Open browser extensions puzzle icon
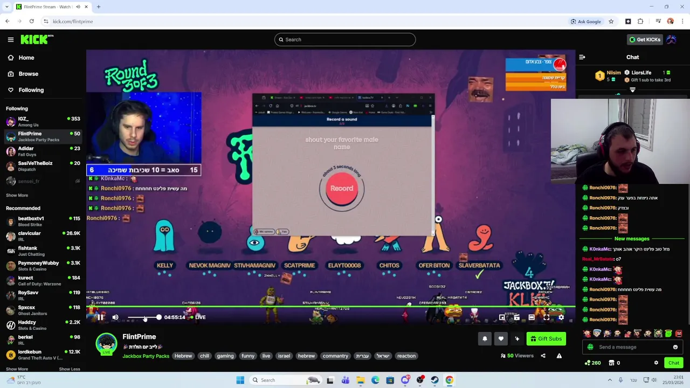 [x=640, y=22]
